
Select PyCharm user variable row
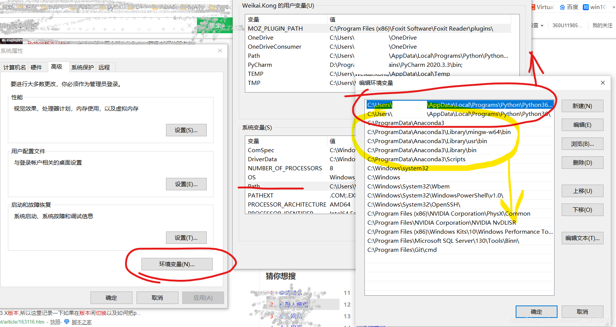[378, 65]
